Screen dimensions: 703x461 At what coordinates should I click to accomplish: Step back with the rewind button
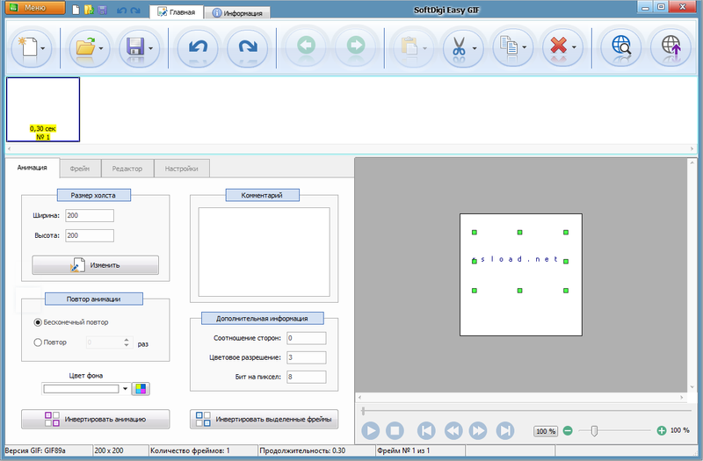453,431
